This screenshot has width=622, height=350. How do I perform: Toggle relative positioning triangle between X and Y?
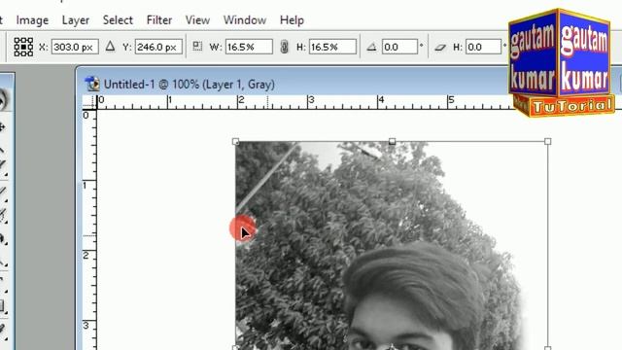pyautogui.click(x=110, y=47)
